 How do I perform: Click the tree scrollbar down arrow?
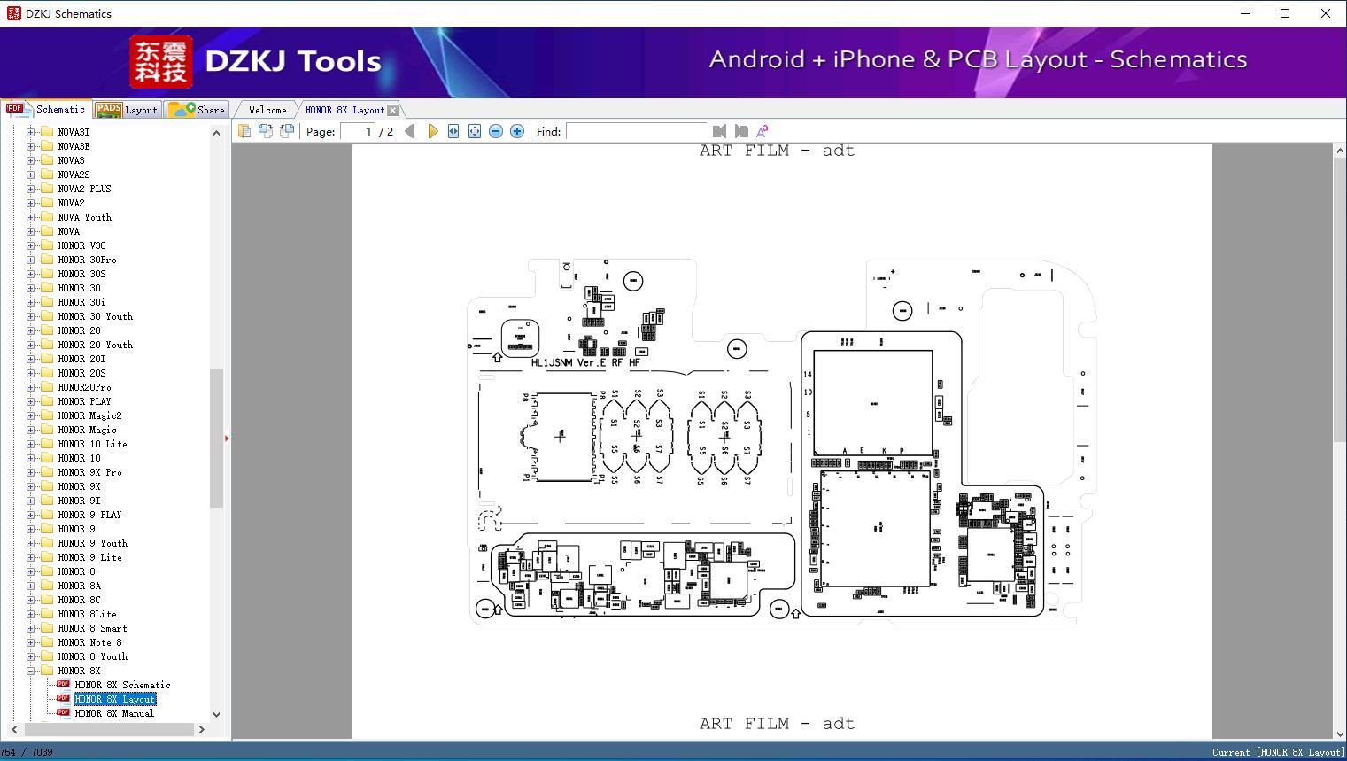pos(216,714)
